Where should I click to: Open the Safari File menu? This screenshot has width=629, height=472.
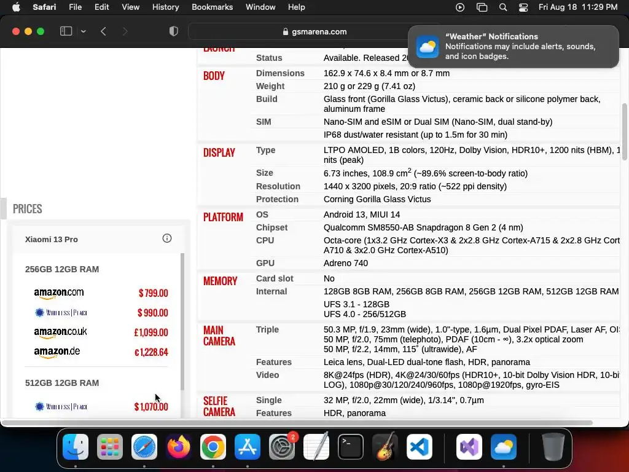[x=75, y=7]
